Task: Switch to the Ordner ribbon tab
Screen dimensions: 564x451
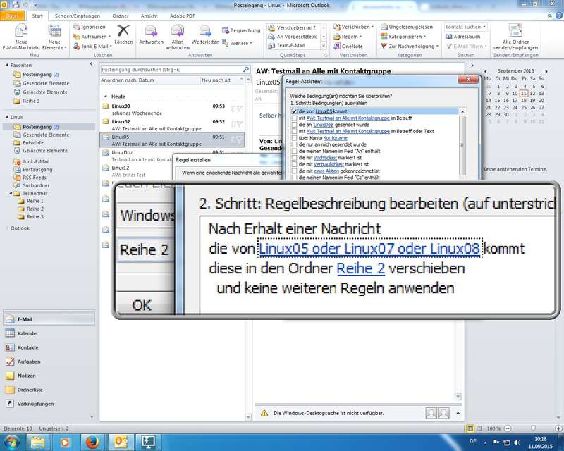Action: [120, 16]
